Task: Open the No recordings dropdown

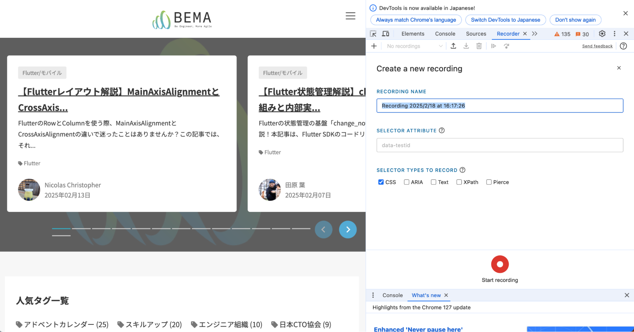Action: (414, 46)
